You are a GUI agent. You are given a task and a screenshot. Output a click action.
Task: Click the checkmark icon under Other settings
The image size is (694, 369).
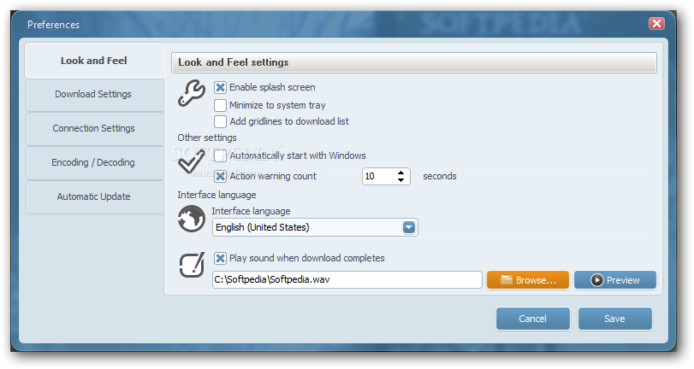192,162
